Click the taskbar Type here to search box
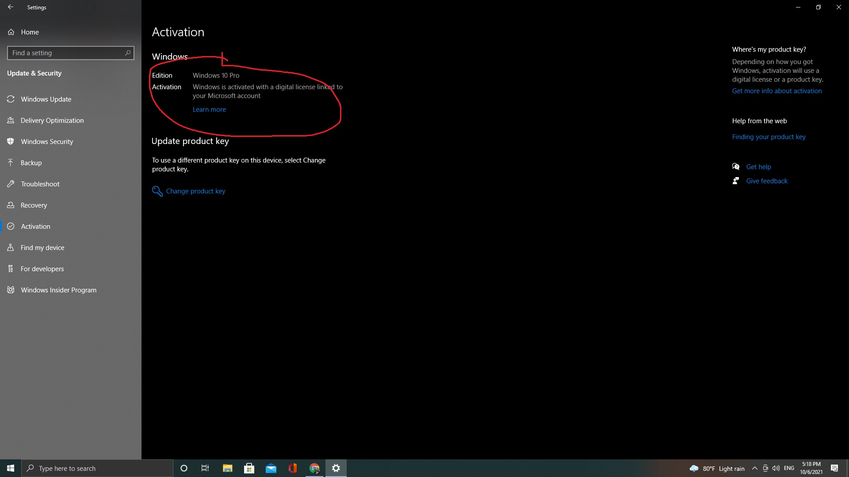 [x=97, y=468]
